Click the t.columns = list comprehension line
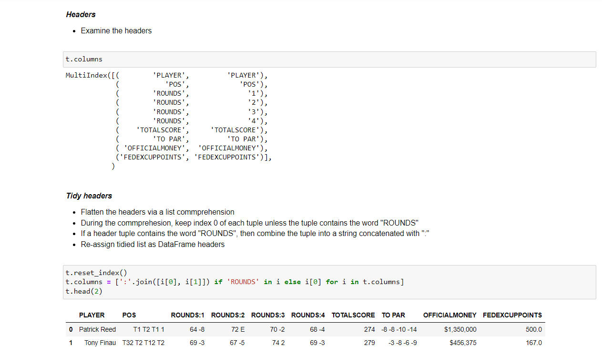 [235, 282]
